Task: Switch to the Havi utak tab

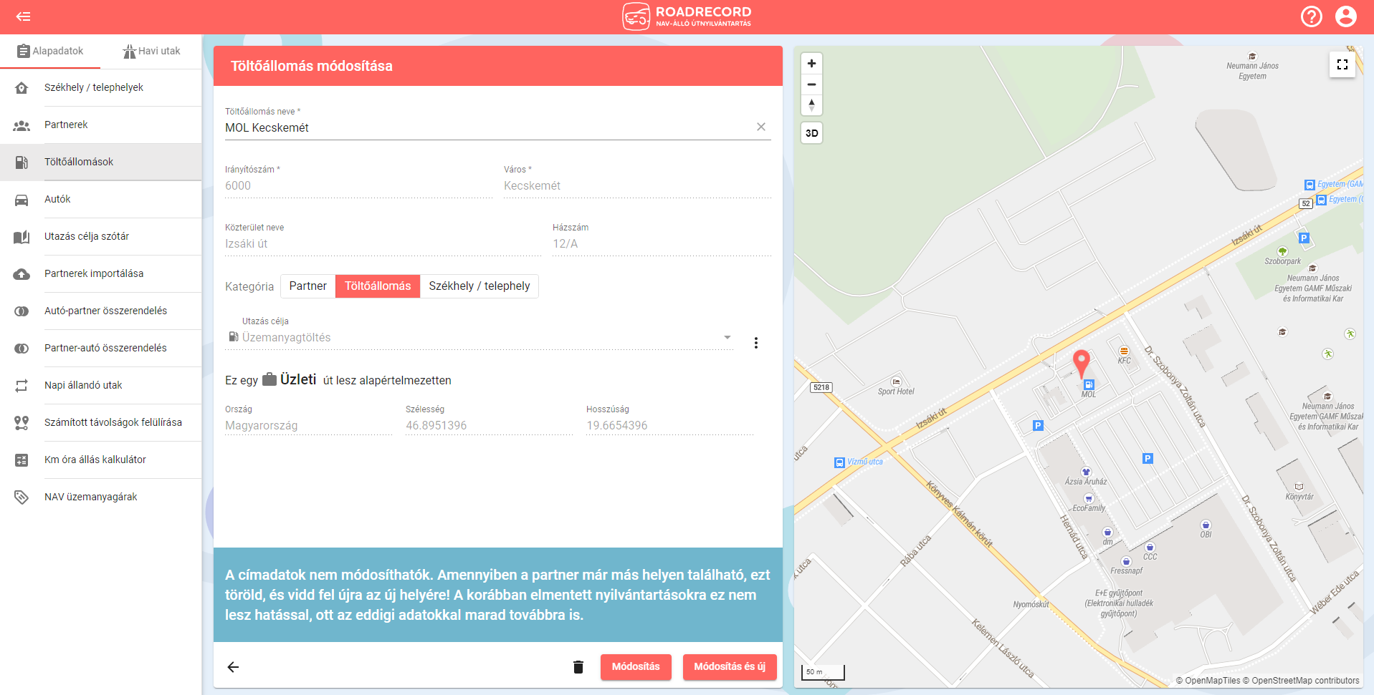Action: [x=151, y=51]
